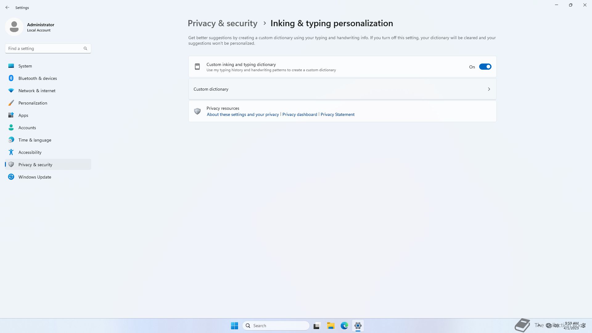Click the Find a setting search box
This screenshot has width=592, height=333.
45,48
